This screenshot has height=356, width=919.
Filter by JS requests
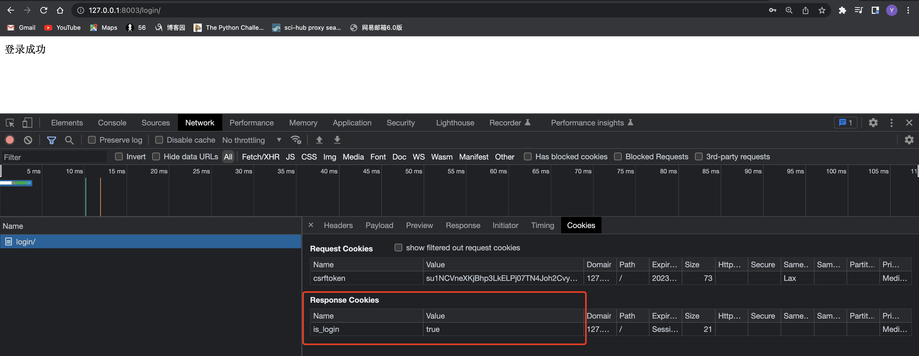pos(290,157)
